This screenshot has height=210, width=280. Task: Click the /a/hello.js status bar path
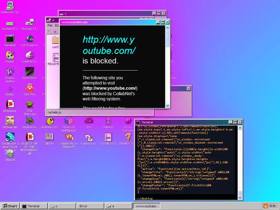coord(54,112)
